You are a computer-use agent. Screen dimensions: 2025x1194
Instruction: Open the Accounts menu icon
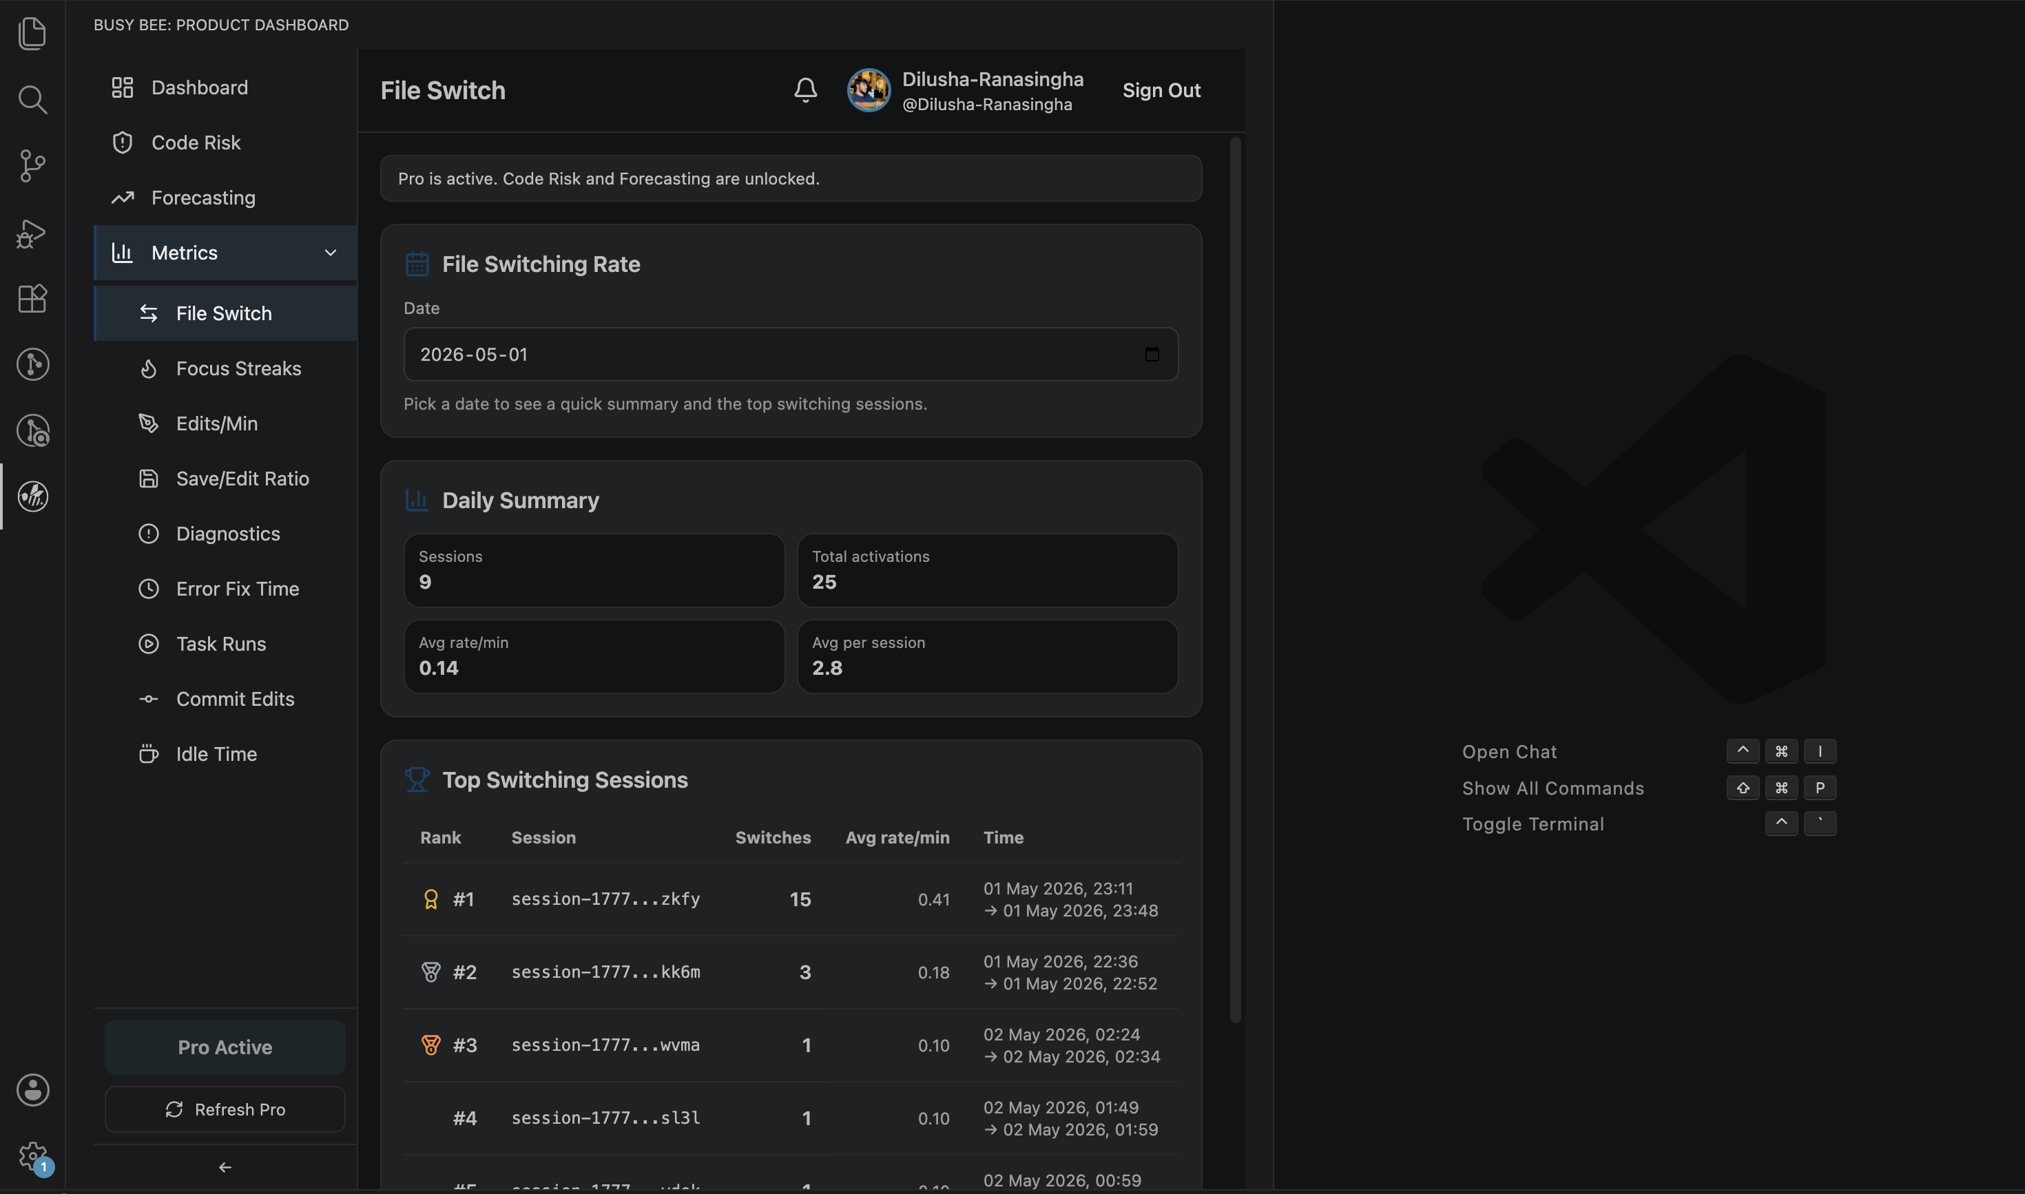32,1090
